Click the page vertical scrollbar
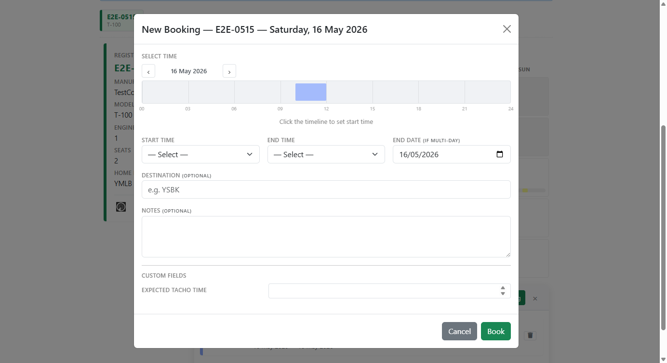This screenshot has height=363, width=667. [663, 228]
